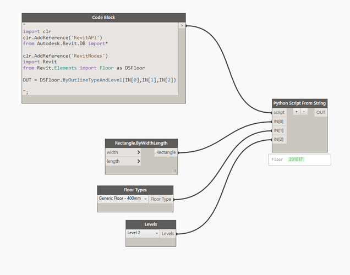
Task: Click the Code Block output port arrow
Action: [x=182, y=26]
